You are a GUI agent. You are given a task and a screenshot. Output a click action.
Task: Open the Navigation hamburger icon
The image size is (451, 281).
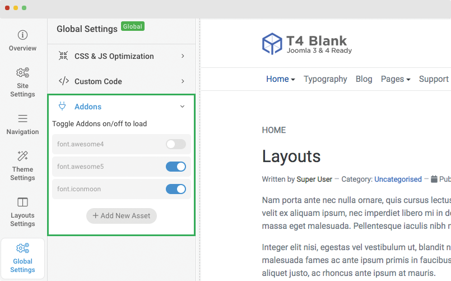coord(23,118)
